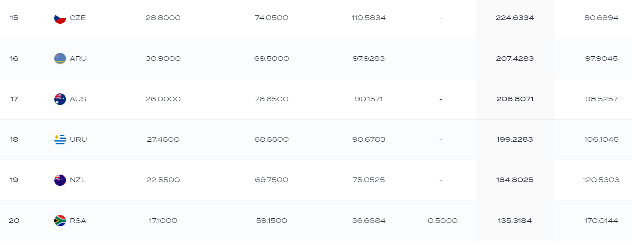Viewport: 632px width, 245px height.
Task: Click the Aruba flag icon
Action: click(60, 59)
